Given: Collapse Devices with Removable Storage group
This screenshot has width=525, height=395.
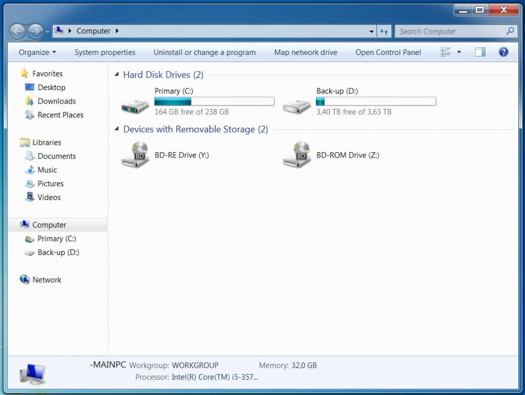Looking at the screenshot, I should click(x=117, y=129).
